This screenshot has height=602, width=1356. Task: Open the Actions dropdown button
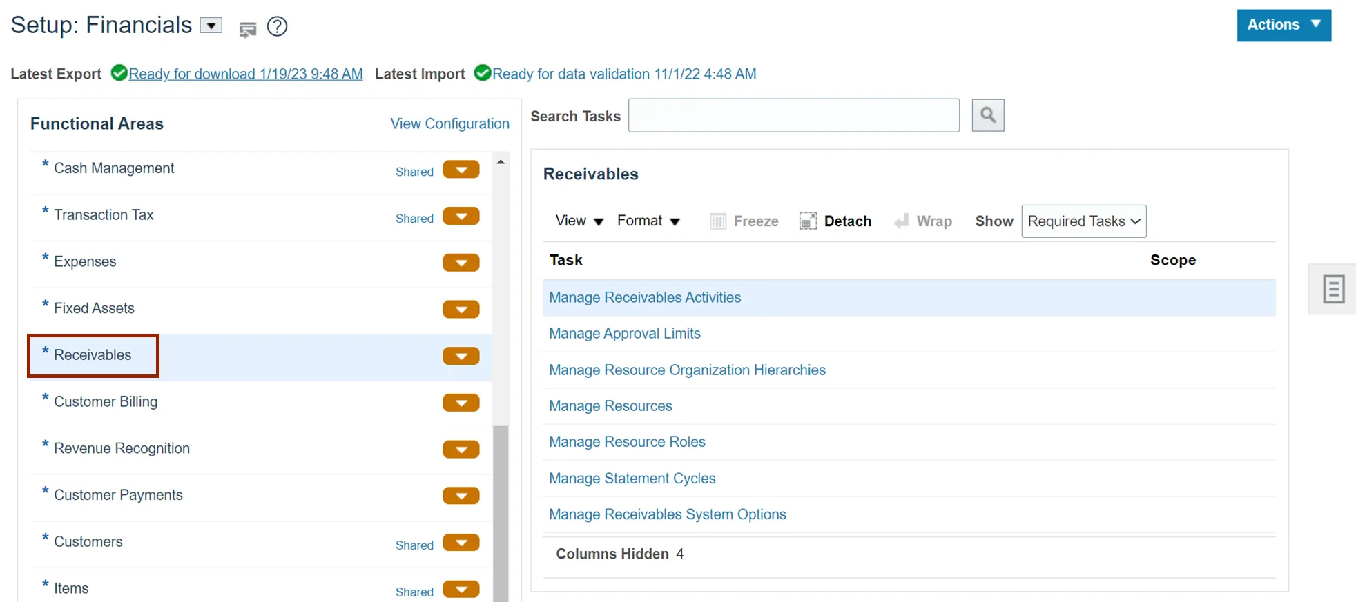coord(1284,25)
